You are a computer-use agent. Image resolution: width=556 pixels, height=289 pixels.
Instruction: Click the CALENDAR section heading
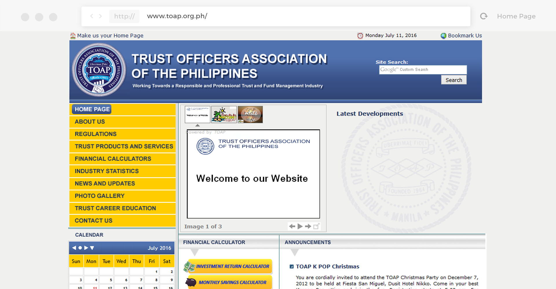(x=89, y=235)
